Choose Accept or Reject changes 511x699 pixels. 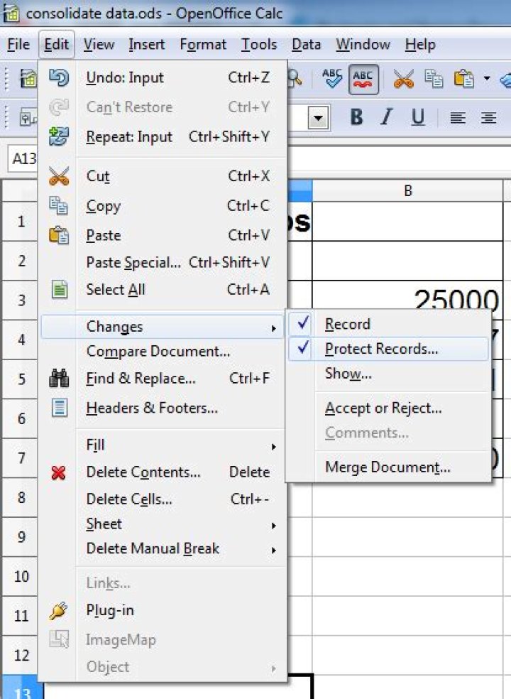[x=383, y=408]
